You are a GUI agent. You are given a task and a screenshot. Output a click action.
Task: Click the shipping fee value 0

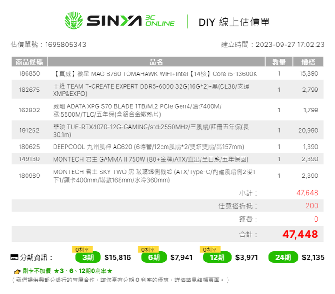[316, 219]
